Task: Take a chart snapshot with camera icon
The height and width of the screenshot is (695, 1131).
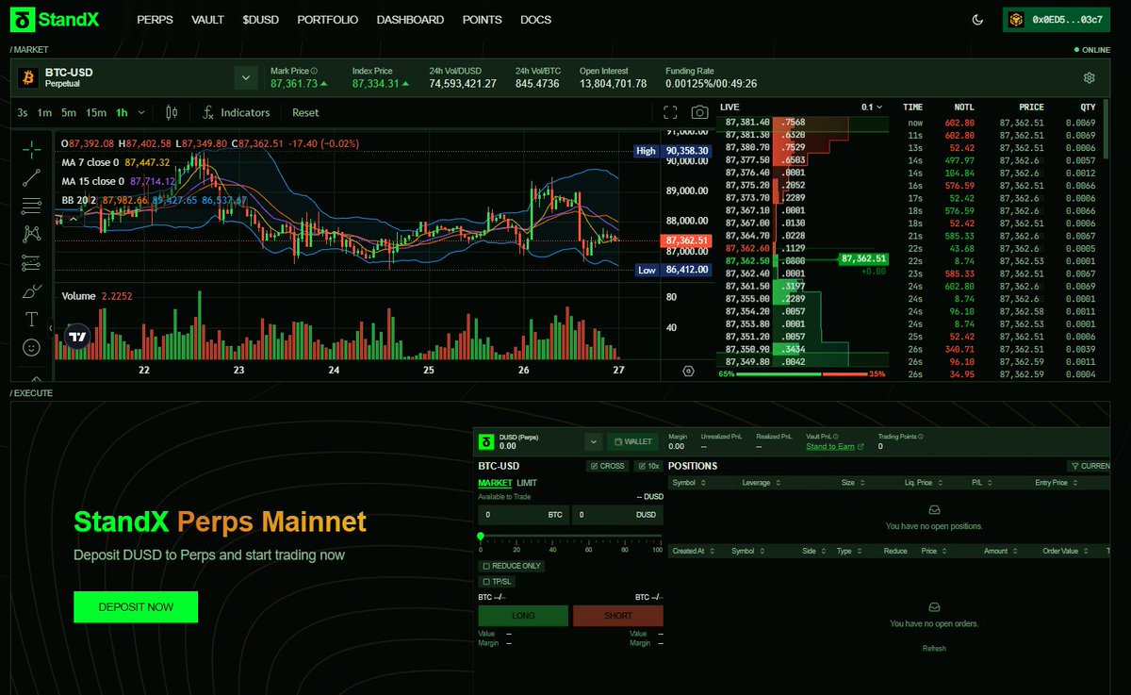Action: 699,112
